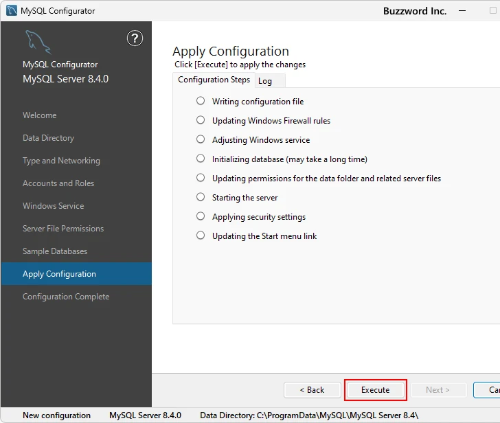Click the 'Starting the server' label
Screen dimensions: 500x423
tap(245, 198)
